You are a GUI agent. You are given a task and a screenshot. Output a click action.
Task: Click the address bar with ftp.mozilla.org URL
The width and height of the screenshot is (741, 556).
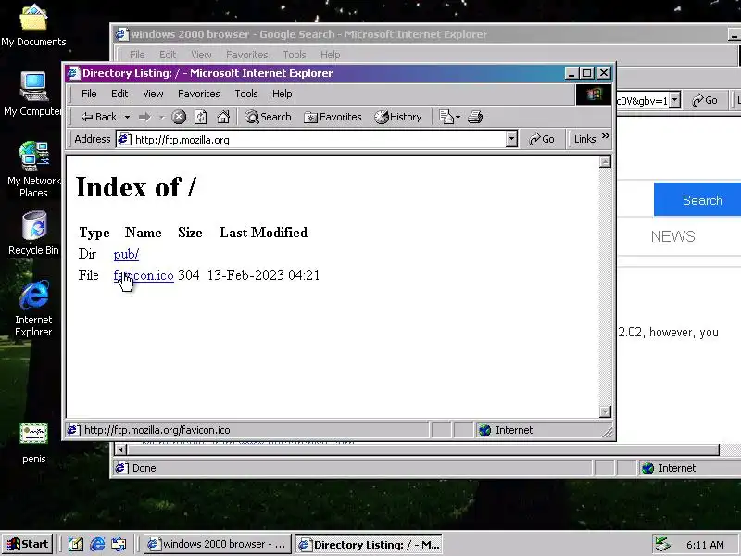(317, 140)
